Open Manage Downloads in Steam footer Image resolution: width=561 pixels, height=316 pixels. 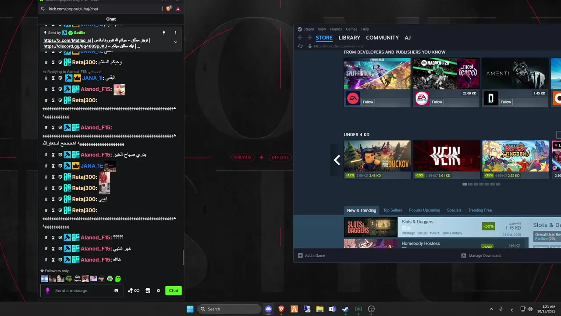pos(481,255)
